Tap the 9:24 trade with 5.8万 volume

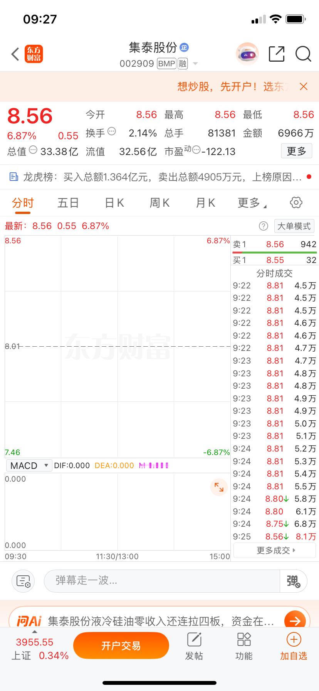click(x=274, y=499)
